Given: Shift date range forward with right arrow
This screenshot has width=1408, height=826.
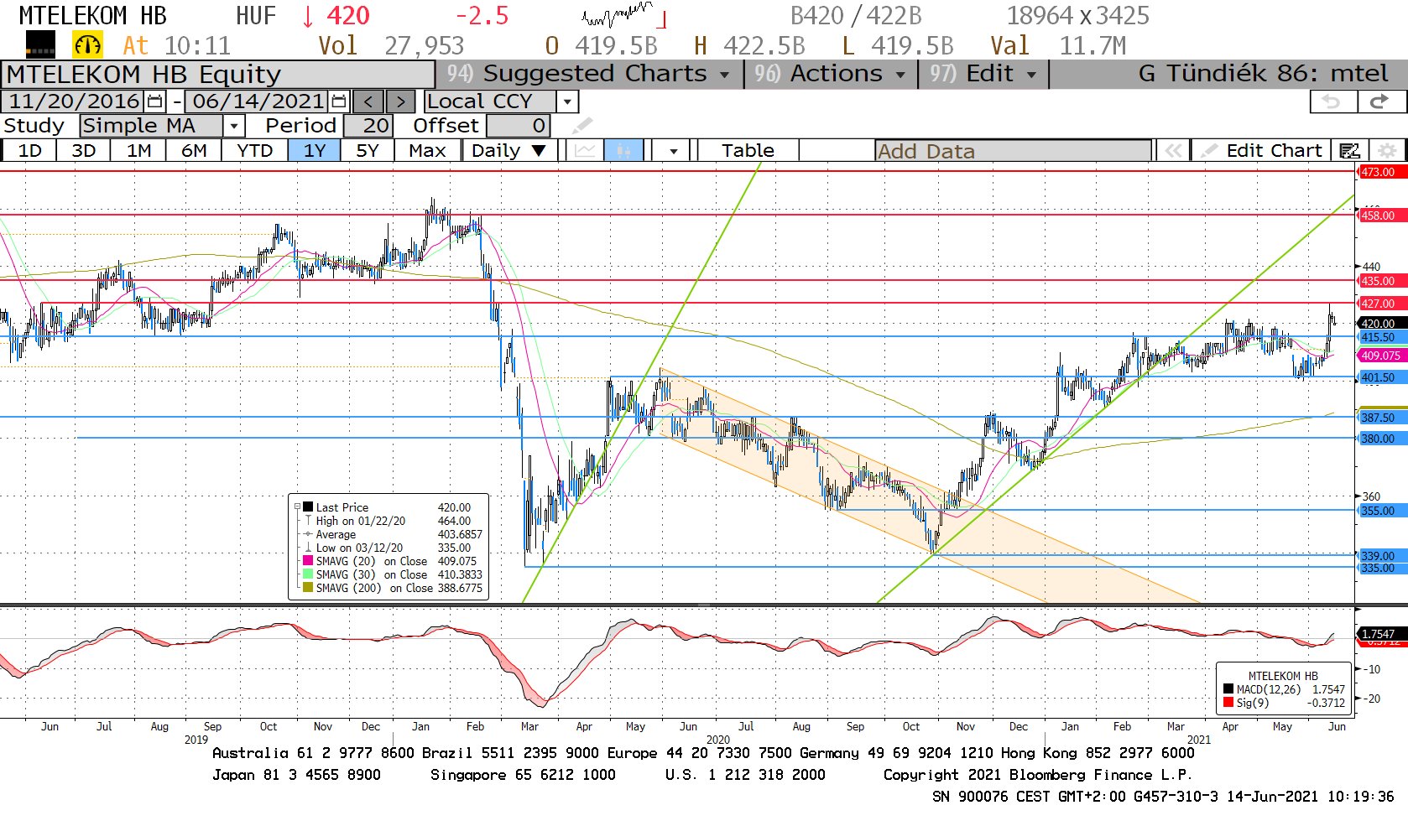Looking at the screenshot, I should point(400,101).
